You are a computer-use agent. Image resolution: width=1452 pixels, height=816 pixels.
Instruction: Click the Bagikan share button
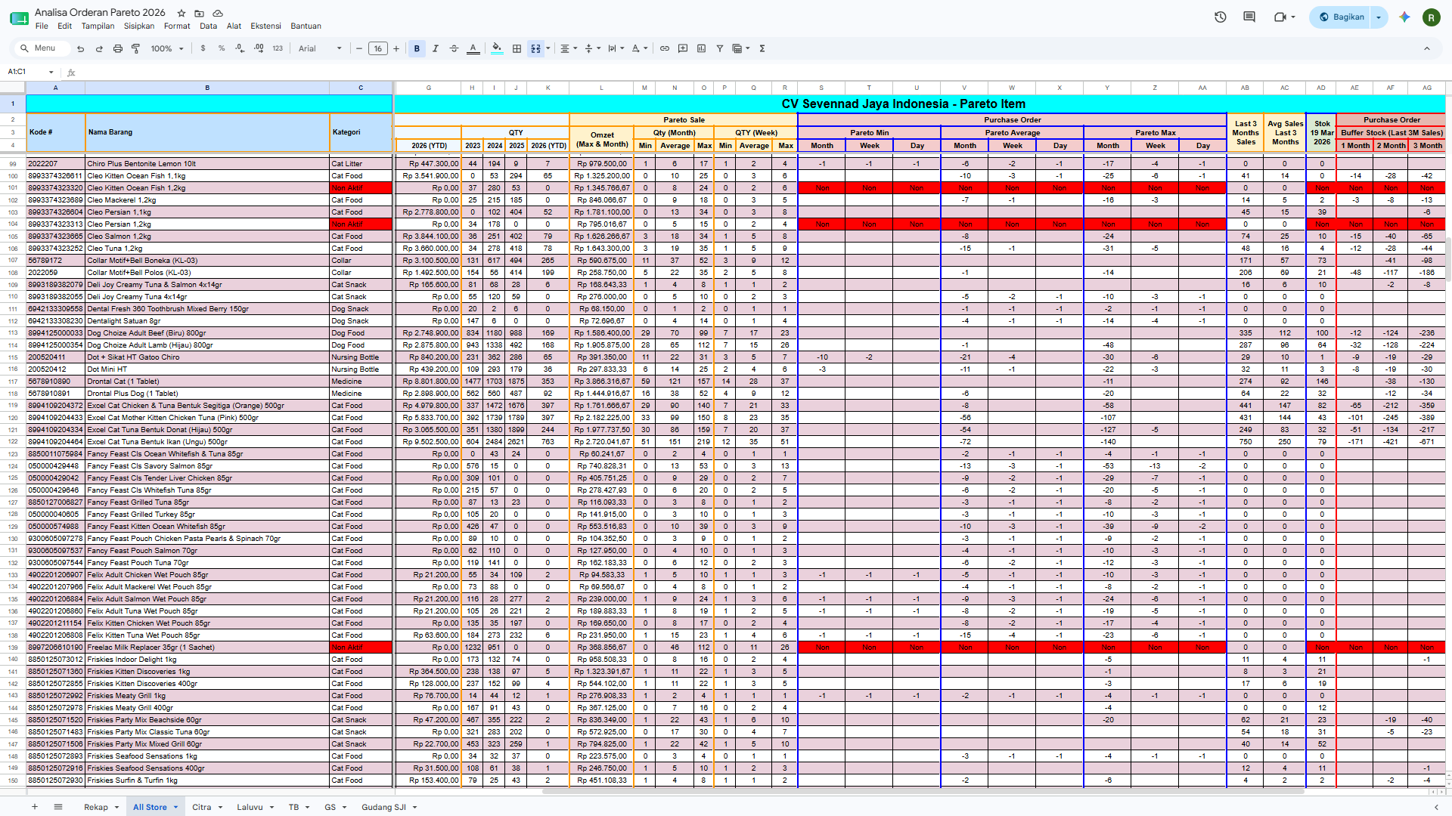(1342, 17)
